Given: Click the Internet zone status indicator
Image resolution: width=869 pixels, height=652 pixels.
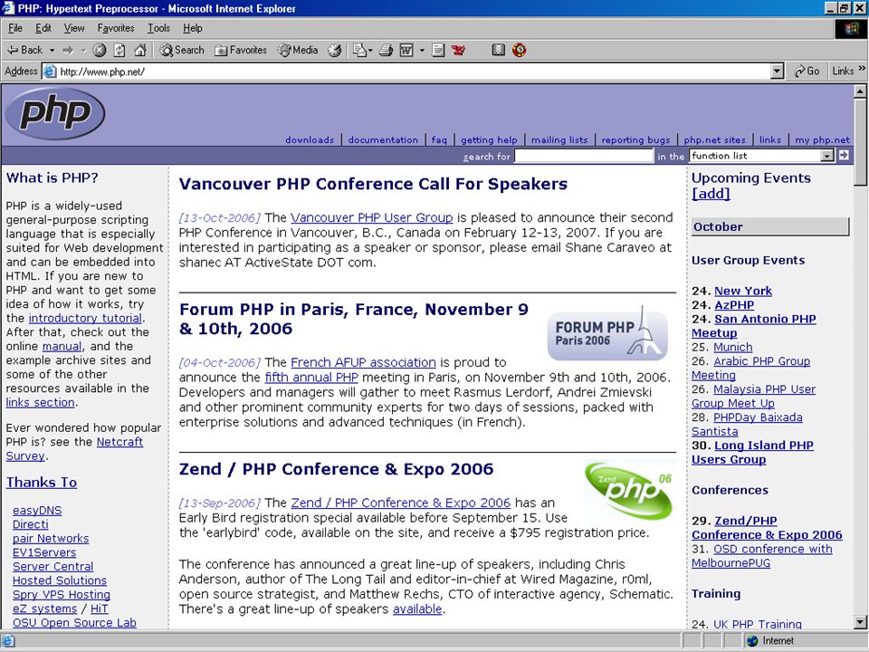Looking at the screenshot, I should tap(770, 641).
